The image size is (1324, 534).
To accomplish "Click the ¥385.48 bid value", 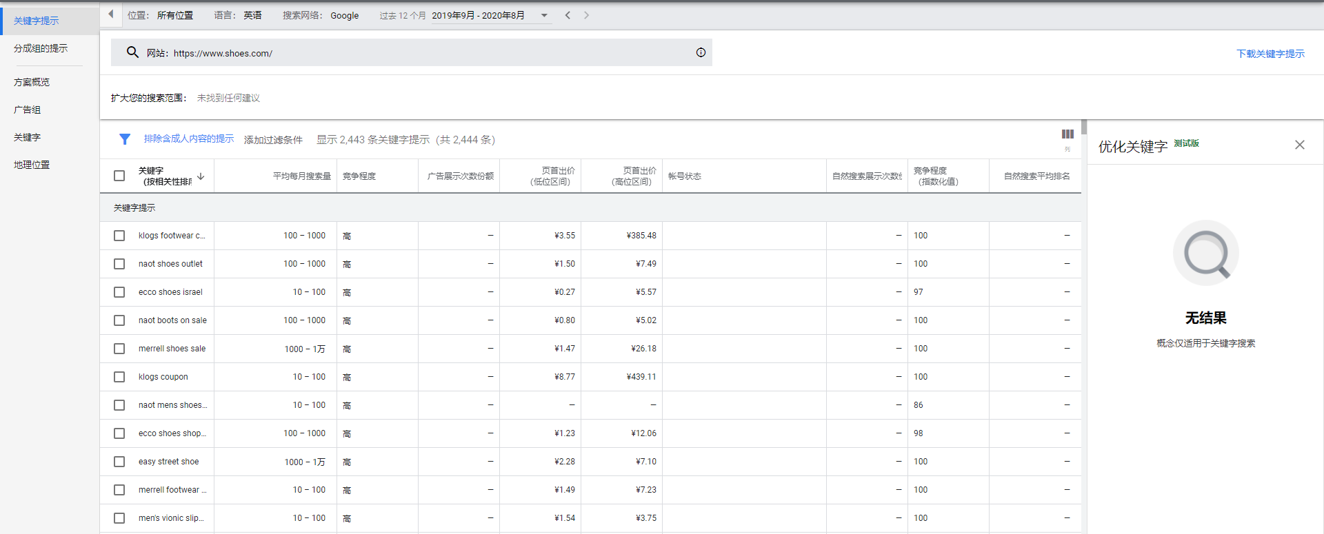I will point(641,236).
